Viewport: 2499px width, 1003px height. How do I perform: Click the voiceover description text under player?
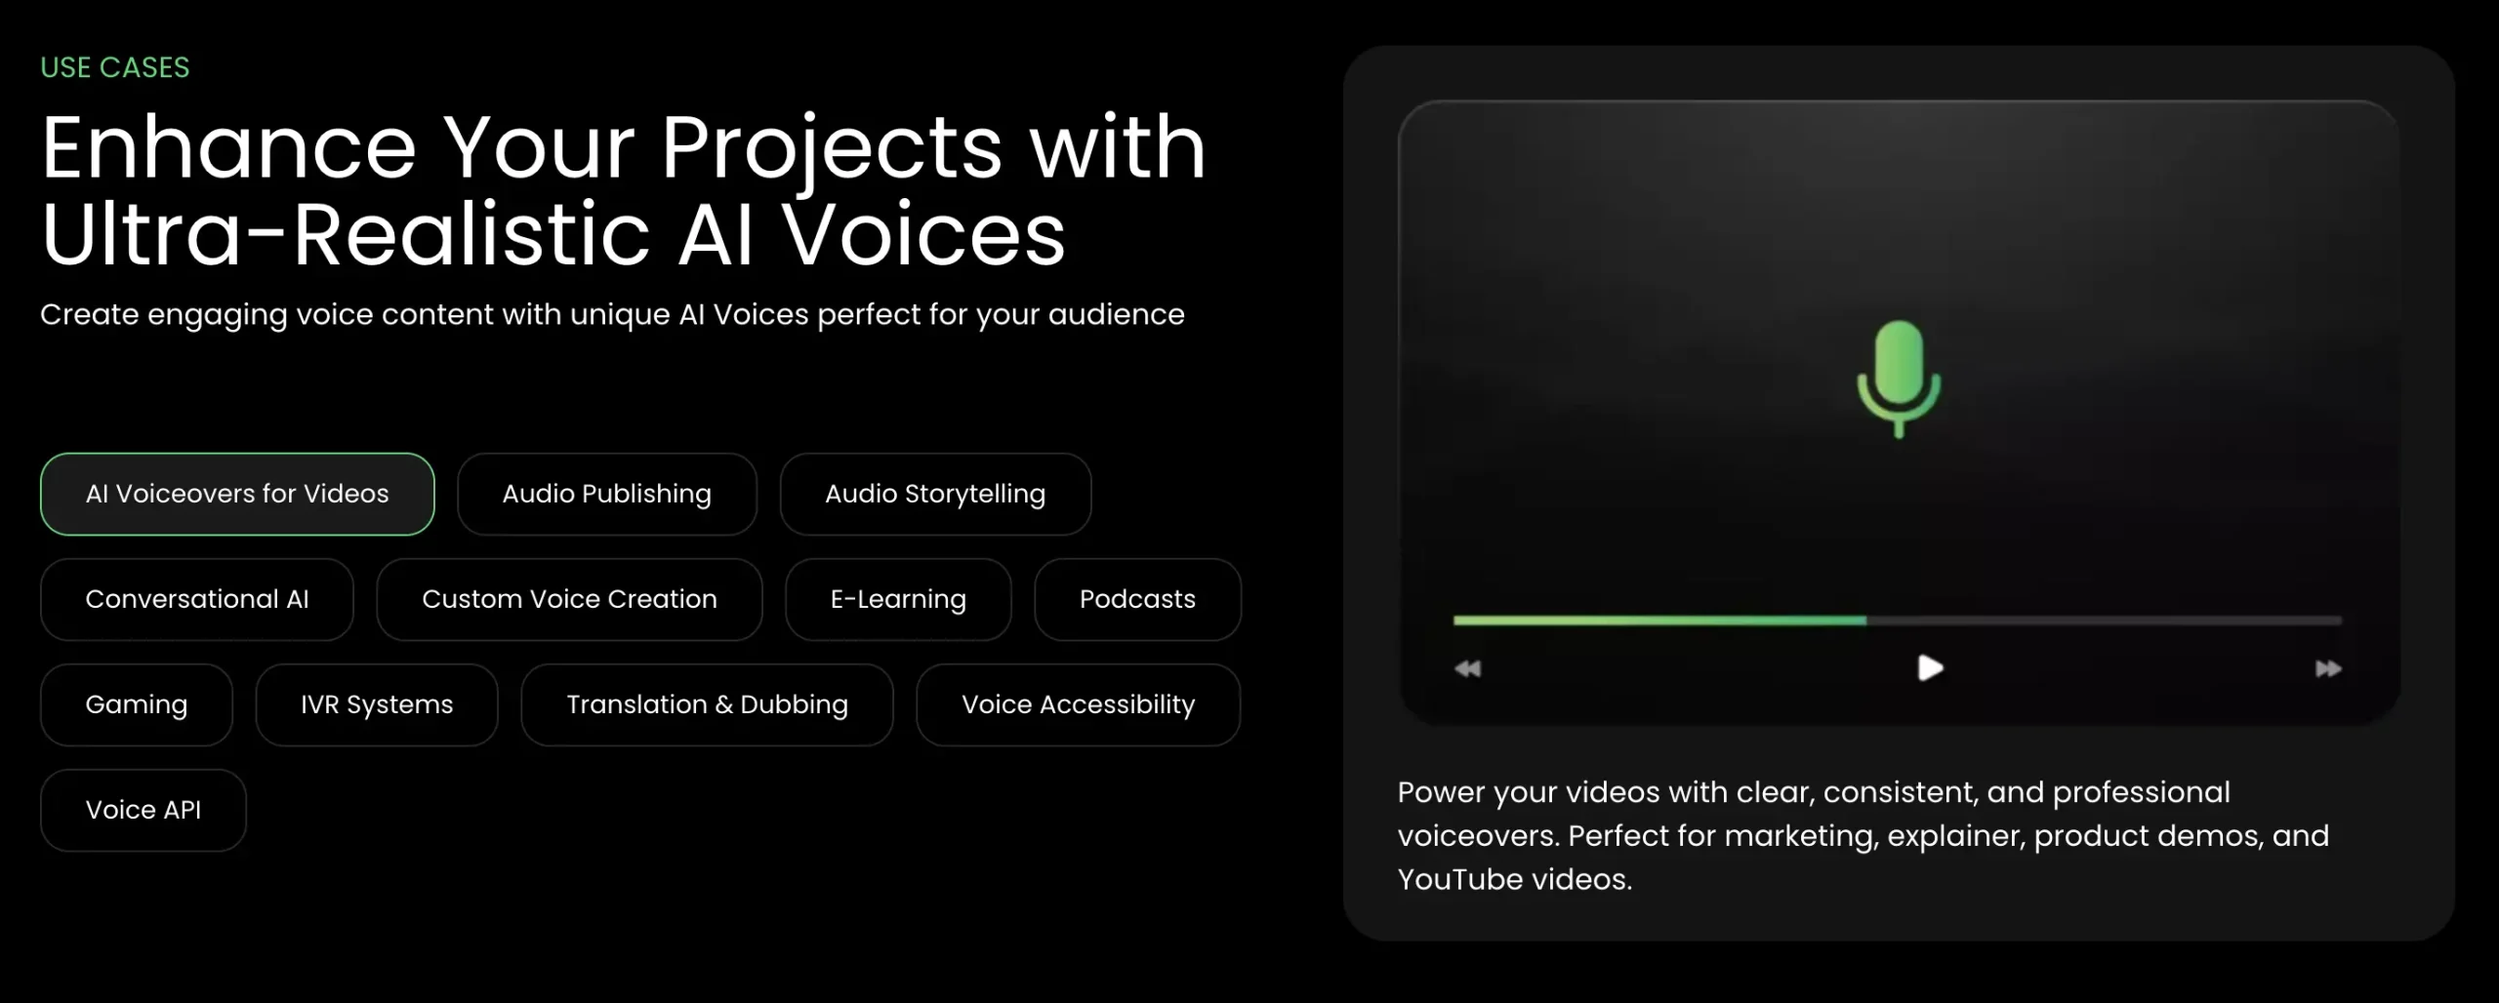[x=1863, y=835]
